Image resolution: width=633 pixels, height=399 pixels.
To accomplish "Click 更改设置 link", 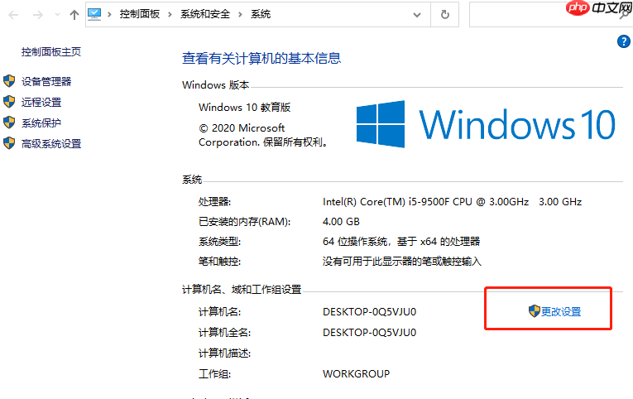I will (561, 312).
